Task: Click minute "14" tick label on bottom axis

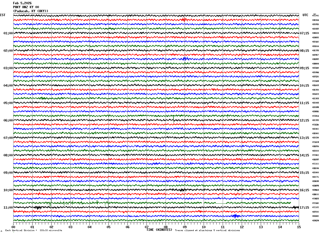Action: tap(280, 227)
